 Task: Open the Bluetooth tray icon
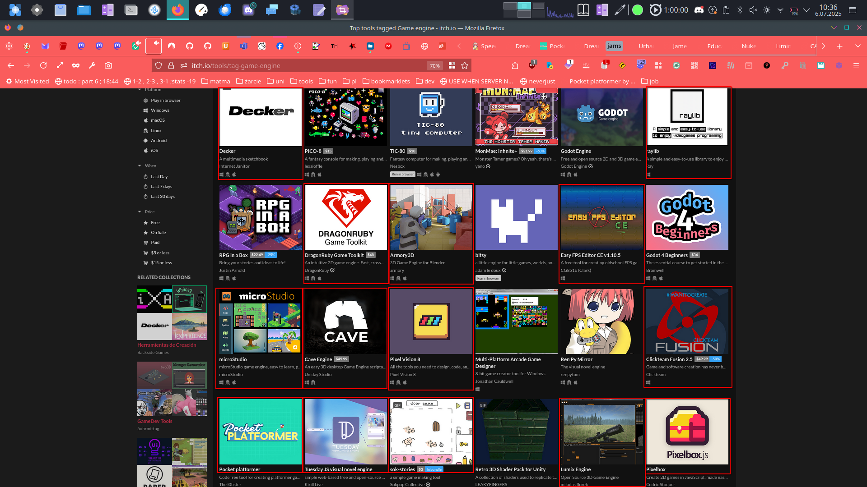(740, 10)
